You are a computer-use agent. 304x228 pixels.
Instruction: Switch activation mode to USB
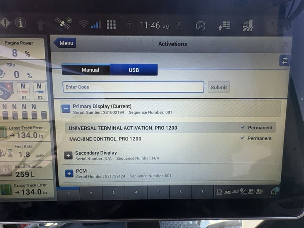pyautogui.click(x=134, y=70)
